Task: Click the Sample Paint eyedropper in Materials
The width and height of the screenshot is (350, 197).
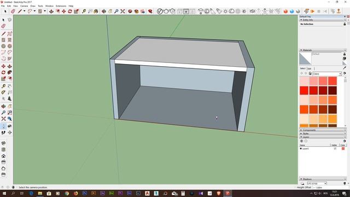Action: (345, 68)
